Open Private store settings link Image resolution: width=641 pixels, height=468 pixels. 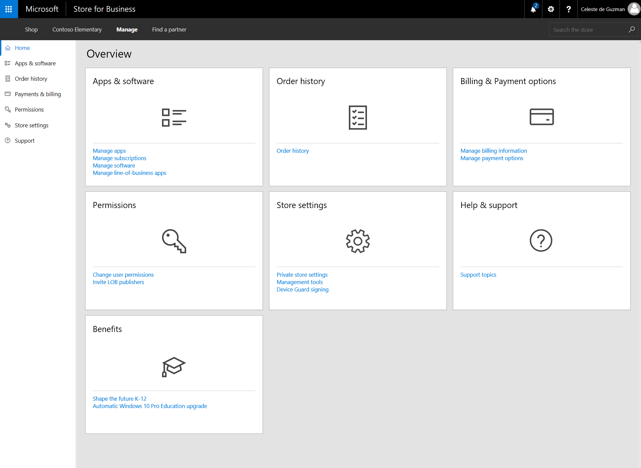click(x=302, y=275)
